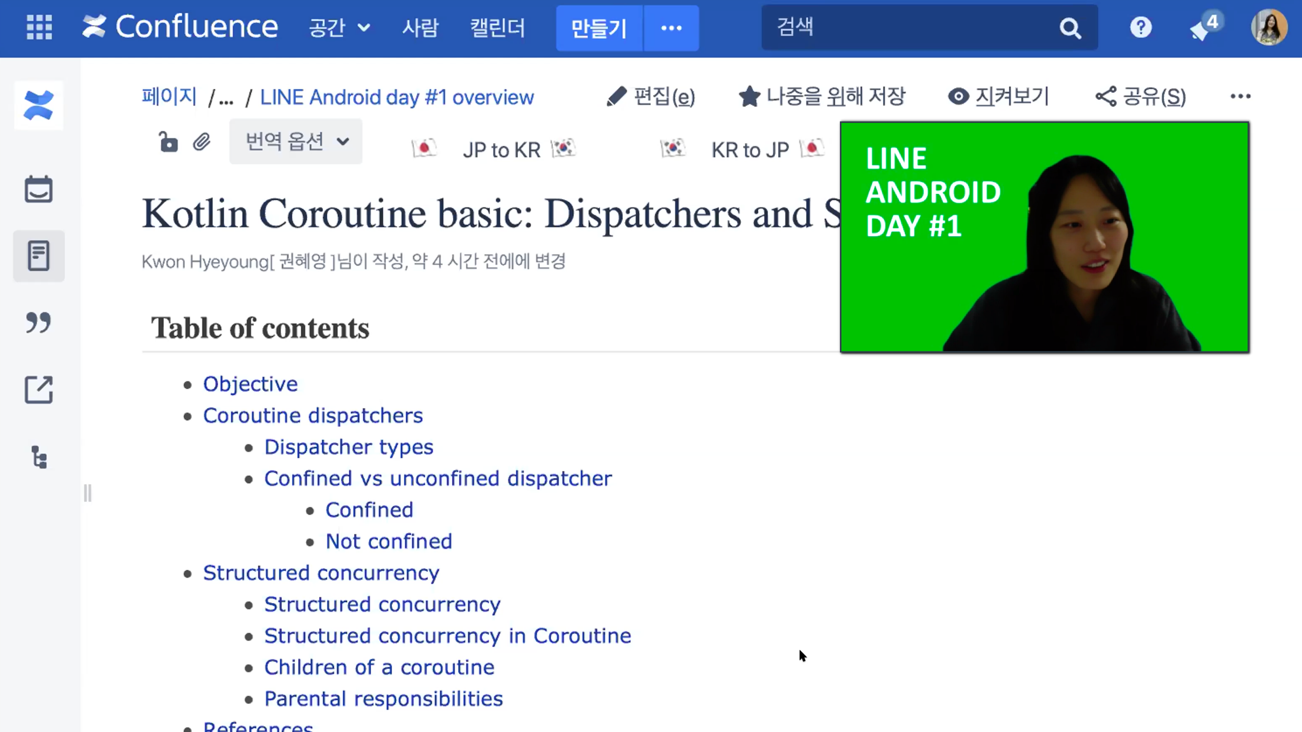Open the 캘린더 calendar menu
The image size is (1302, 732).
497,28
